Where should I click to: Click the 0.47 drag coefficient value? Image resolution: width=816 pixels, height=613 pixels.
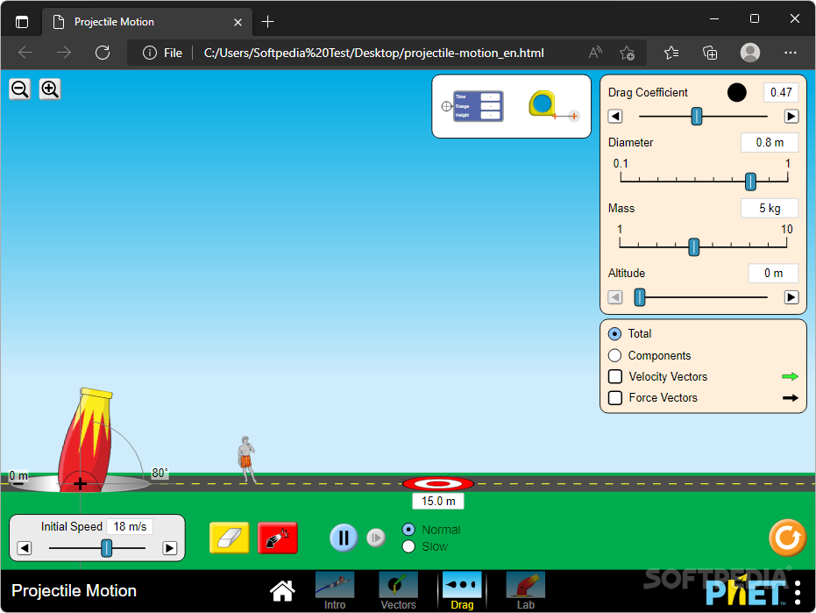point(781,92)
